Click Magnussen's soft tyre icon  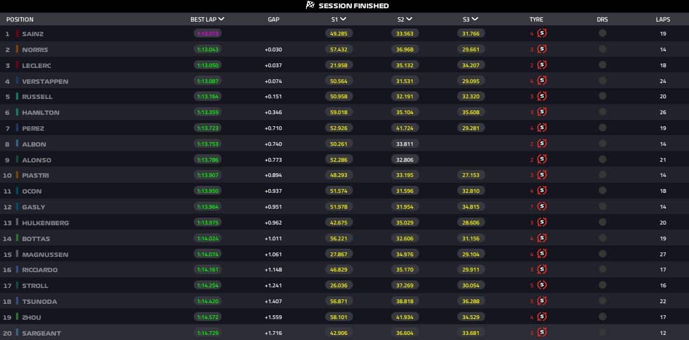coord(542,254)
